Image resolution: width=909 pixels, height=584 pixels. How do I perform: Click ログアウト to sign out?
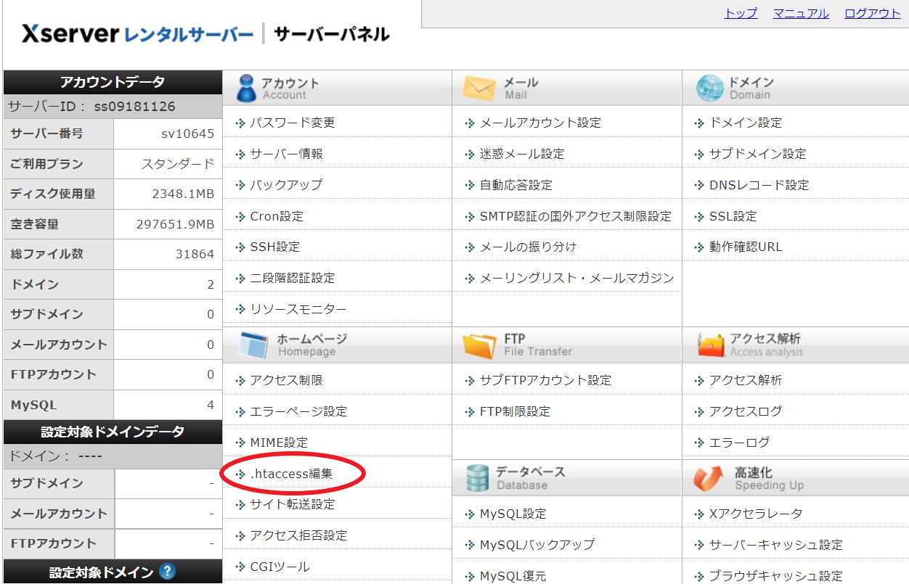click(x=873, y=13)
